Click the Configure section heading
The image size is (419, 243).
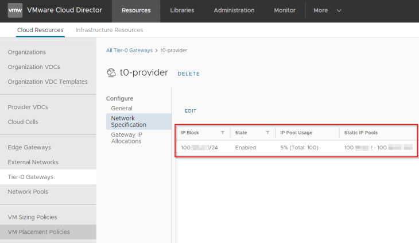(x=120, y=98)
